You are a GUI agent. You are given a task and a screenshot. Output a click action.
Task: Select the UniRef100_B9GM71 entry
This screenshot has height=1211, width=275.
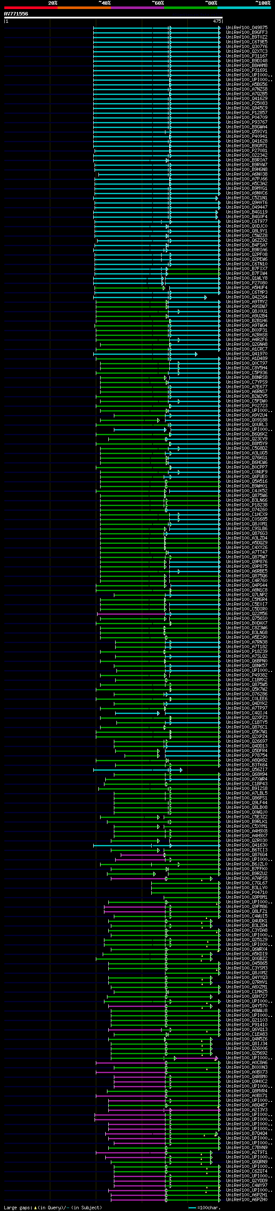tap(247, 146)
